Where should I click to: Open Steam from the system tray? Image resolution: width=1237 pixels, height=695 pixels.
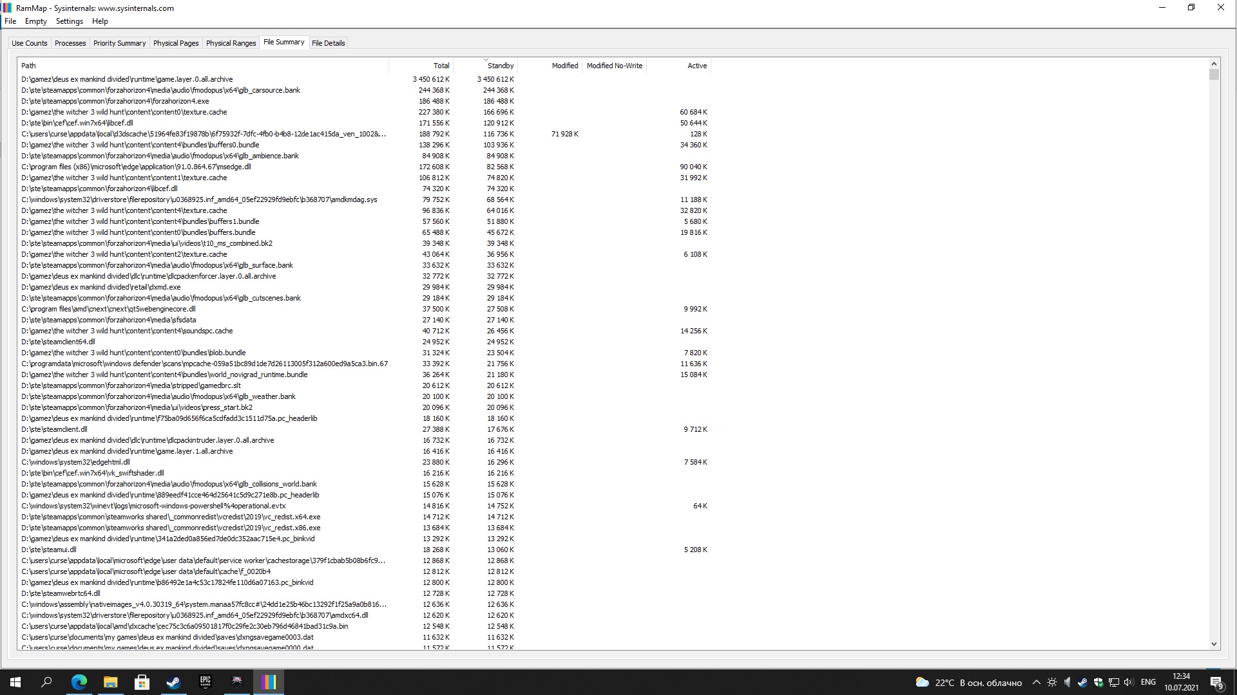tap(1082, 682)
